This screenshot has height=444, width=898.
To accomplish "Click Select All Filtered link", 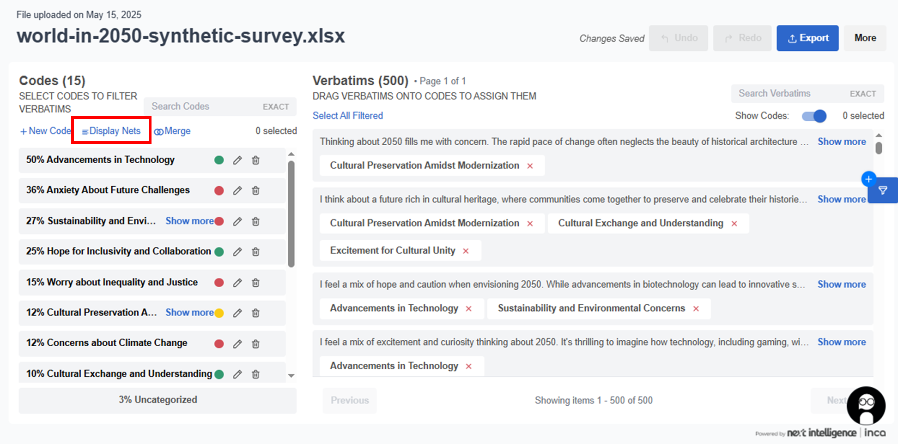I will (347, 116).
